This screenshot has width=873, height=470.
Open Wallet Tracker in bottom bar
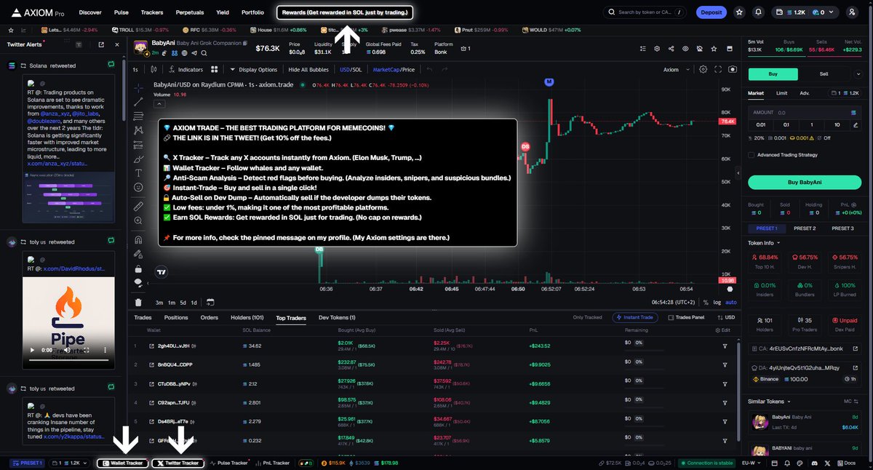click(x=122, y=463)
